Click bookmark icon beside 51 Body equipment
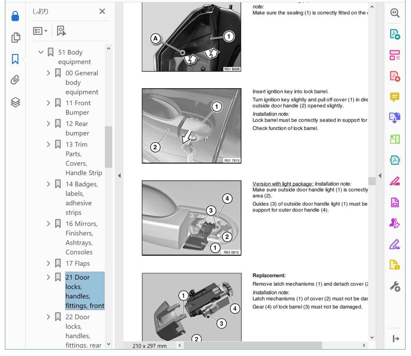Viewport: 411px width, 356px height. point(51,52)
